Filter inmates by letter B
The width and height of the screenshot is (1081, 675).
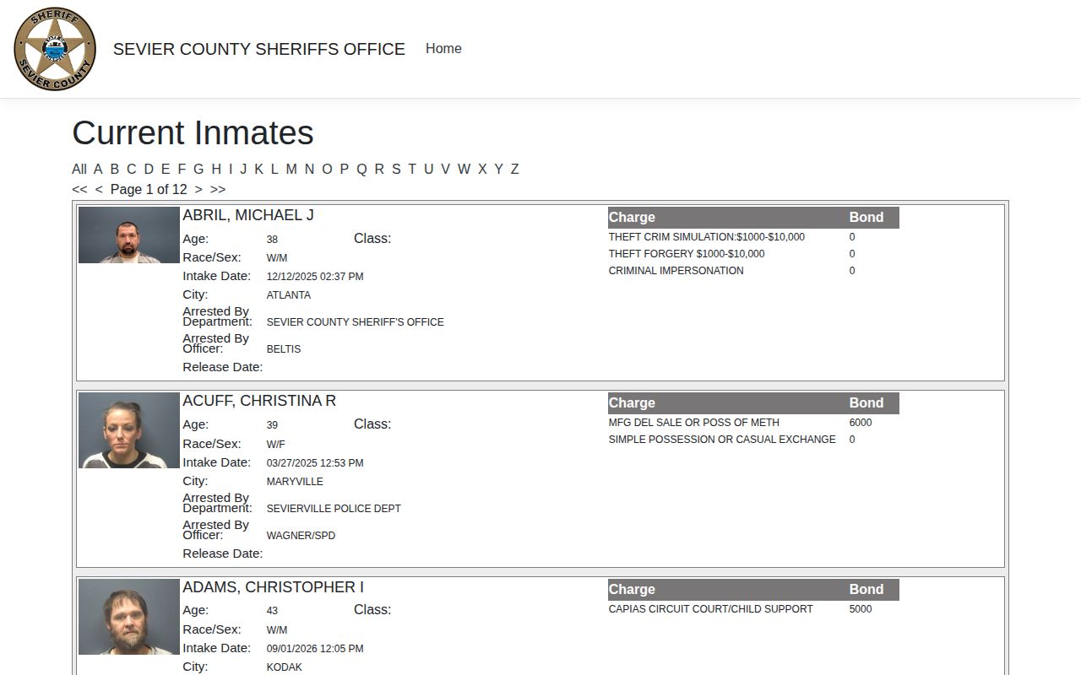(115, 169)
